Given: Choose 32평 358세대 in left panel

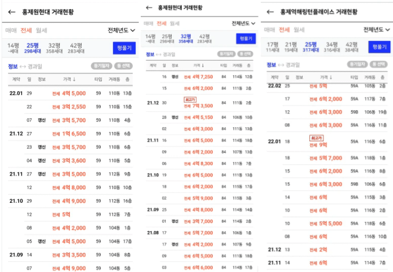Looking at the screenshot, I should [54, 48].
